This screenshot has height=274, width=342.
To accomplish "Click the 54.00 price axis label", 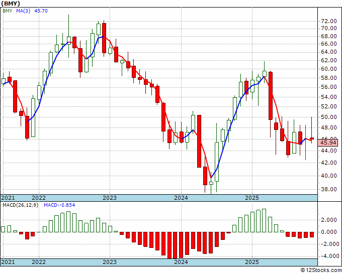I will click(329, 97).
